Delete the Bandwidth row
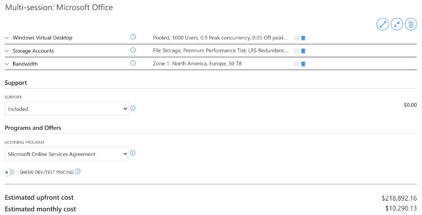The width and height of the screenshot is (422, 215). pos(303,64)
